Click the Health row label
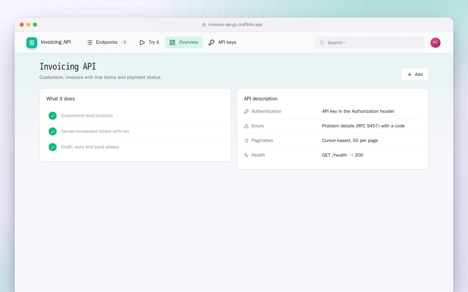 click(x=258, y=155)
